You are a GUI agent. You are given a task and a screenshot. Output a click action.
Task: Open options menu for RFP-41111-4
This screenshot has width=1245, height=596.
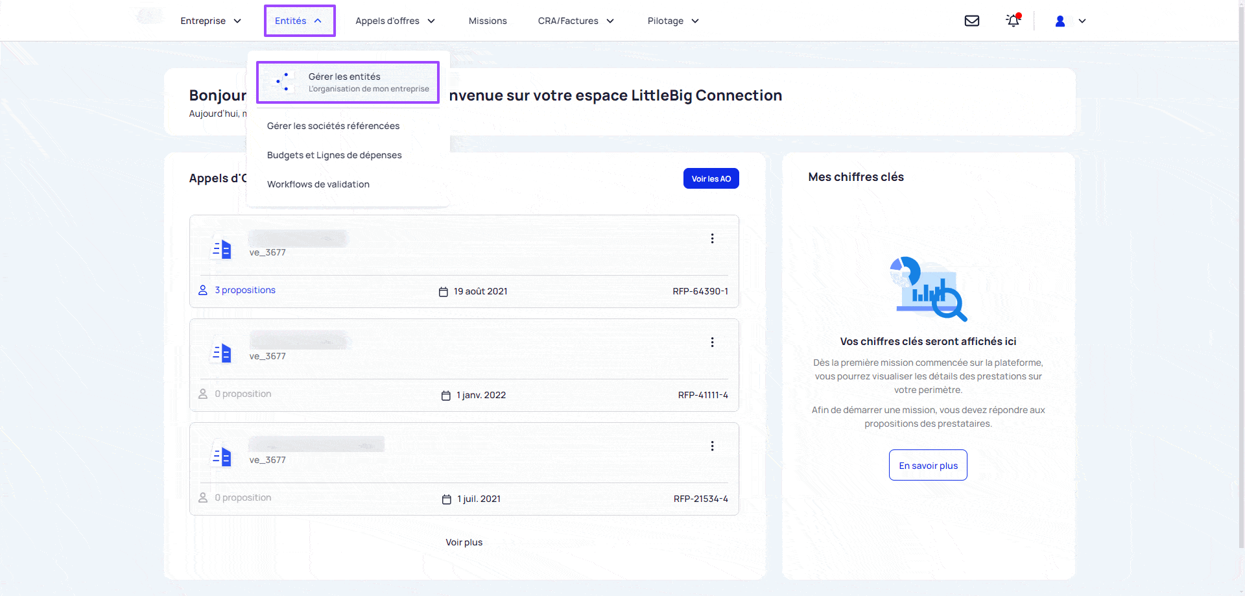(x=712, y=342)
